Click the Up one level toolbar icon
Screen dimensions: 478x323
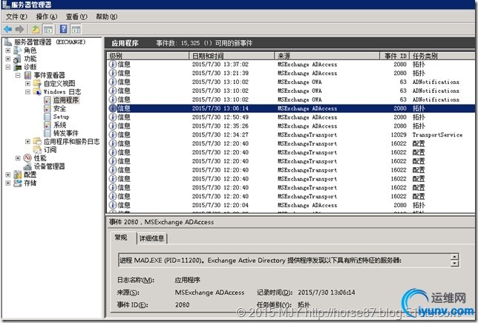tap(36, 29)
